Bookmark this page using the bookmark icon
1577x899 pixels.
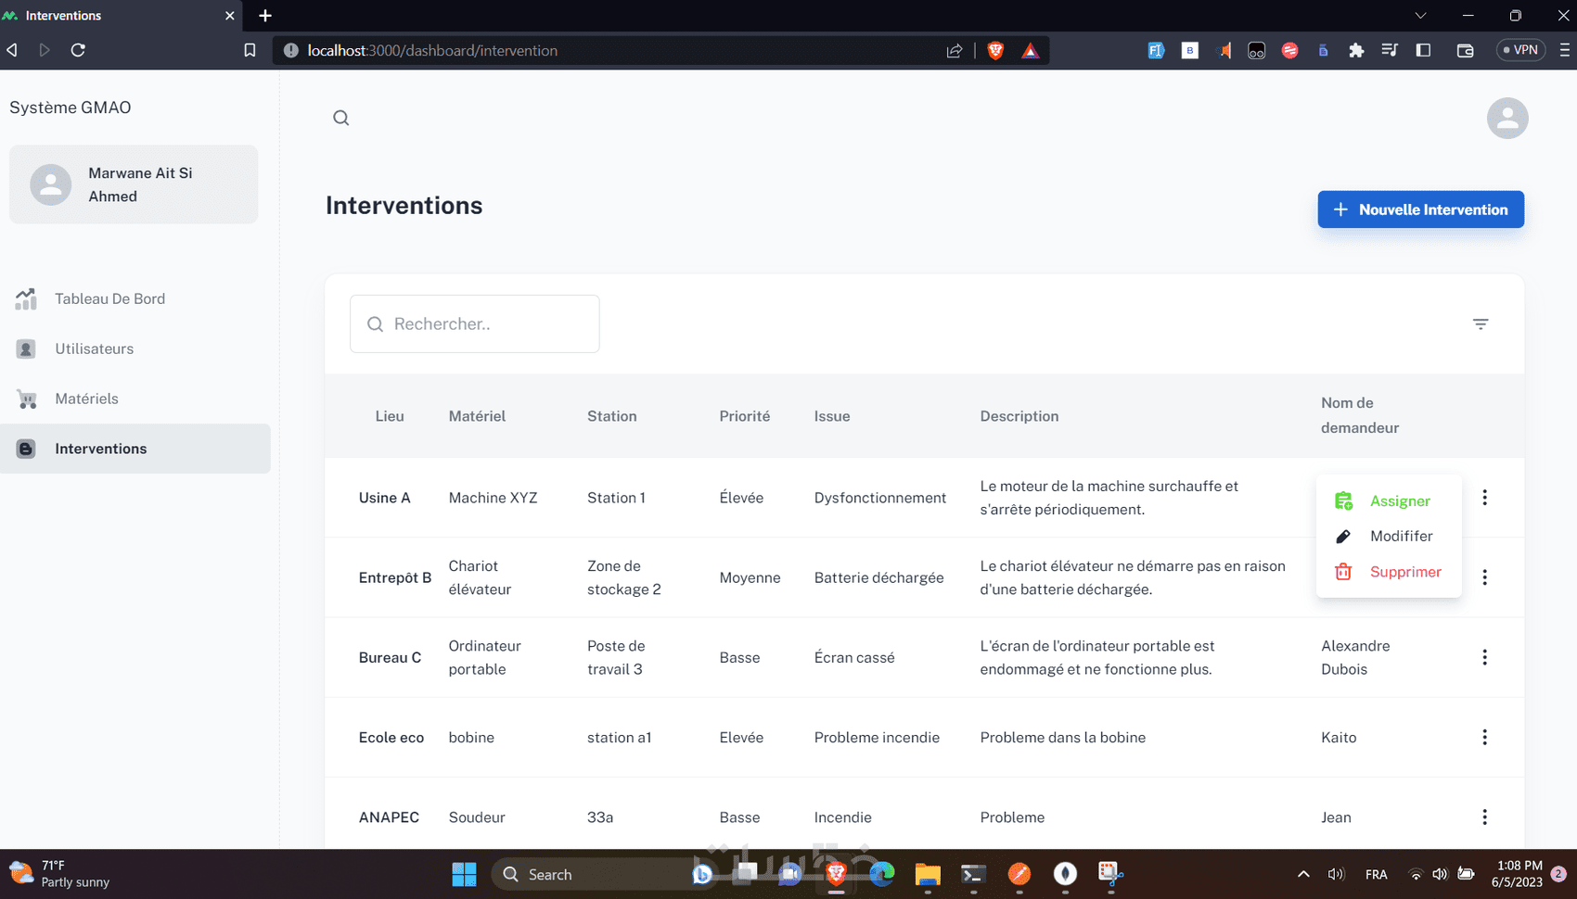tap(250, 50)
